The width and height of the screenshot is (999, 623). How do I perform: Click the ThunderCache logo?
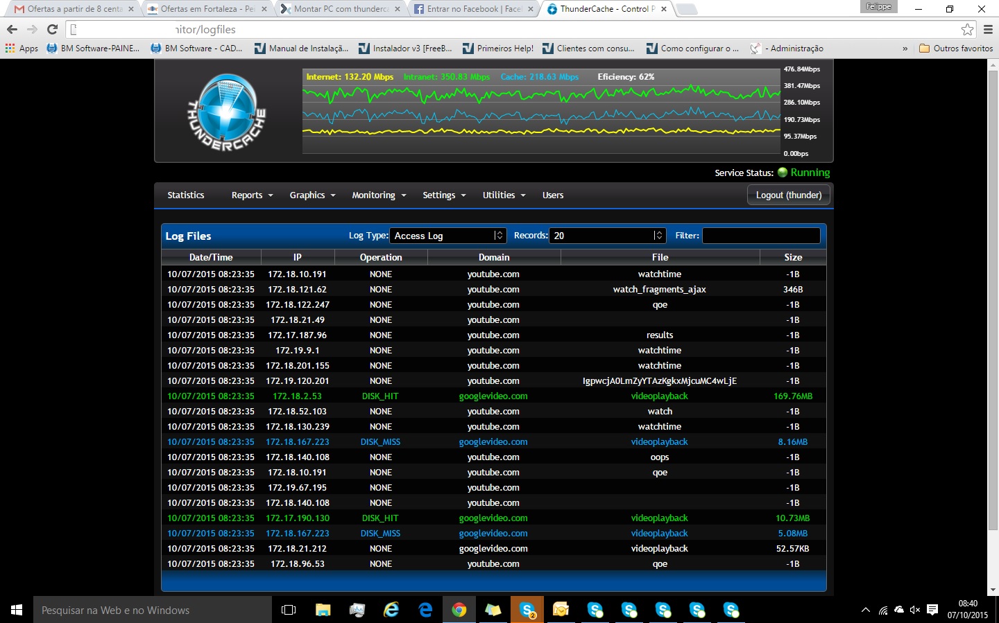pyautogui.click(x=227, y=112)
